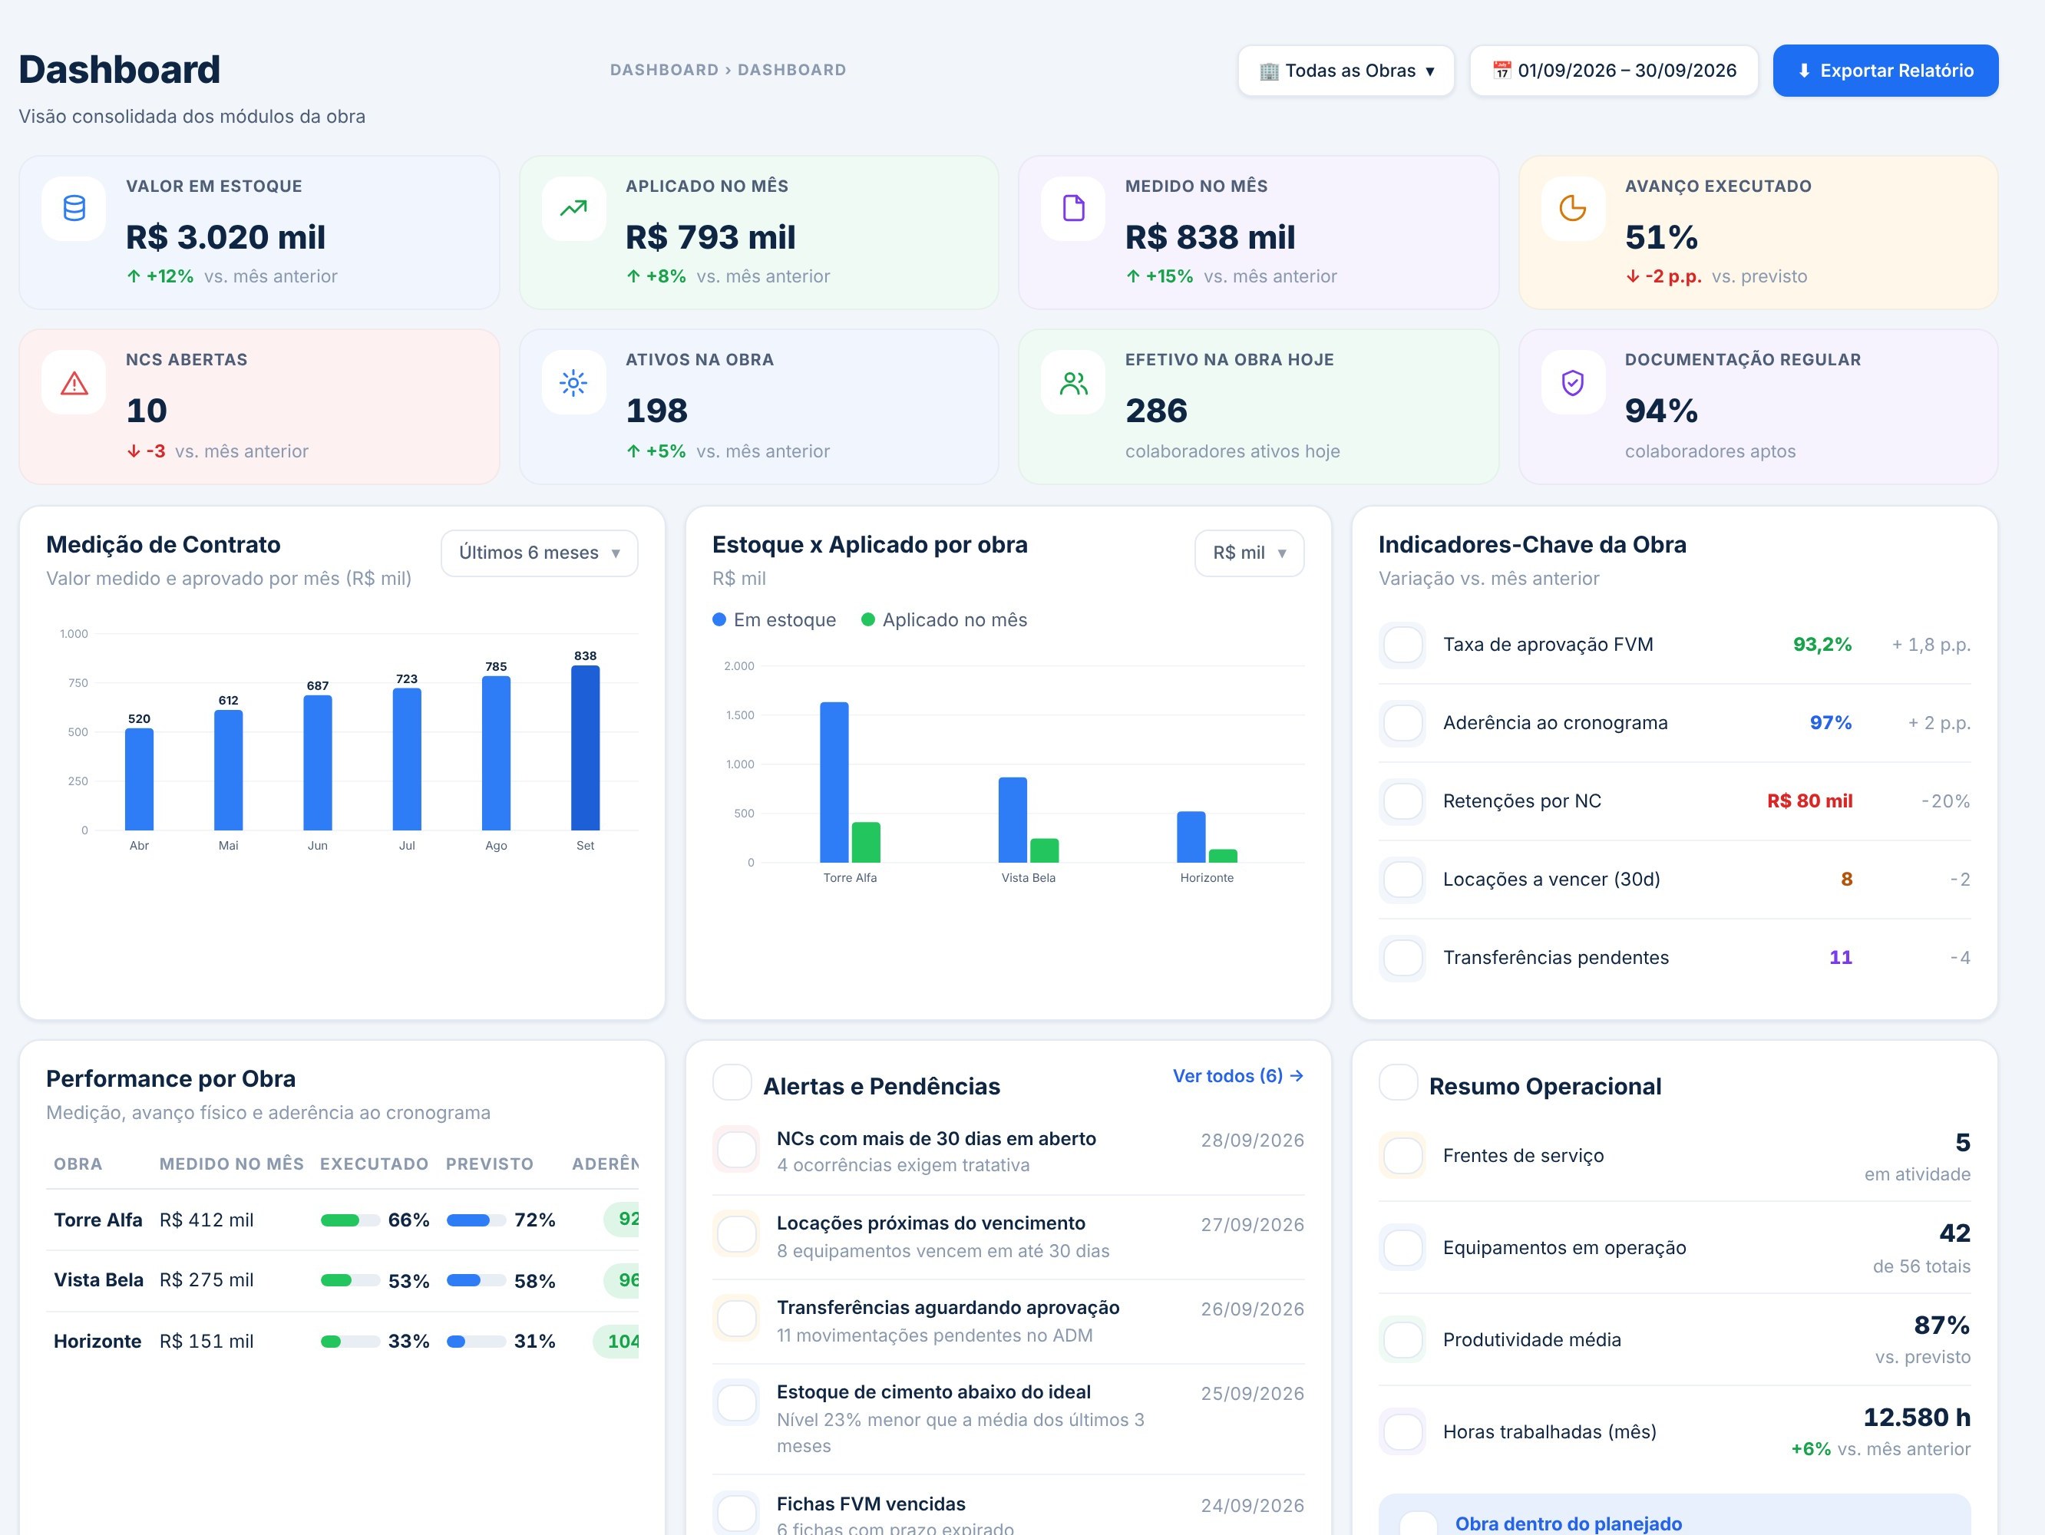Click the Obra dentro do planejado banner
Image resolution: width=2045 pixels, height=1535 pixels.
pos(1674,1516)
